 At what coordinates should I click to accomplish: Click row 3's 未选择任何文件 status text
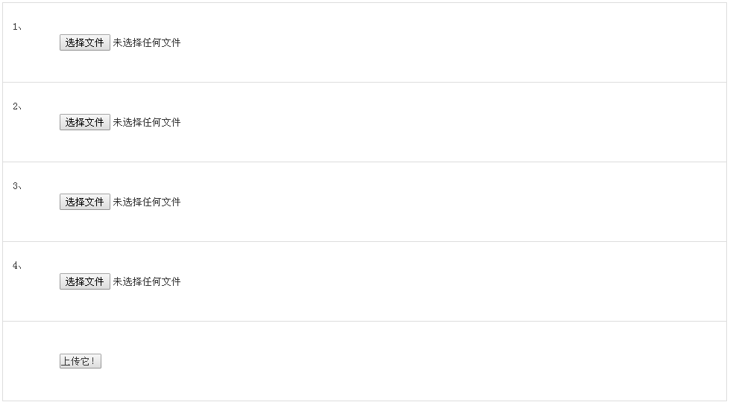click(147, 202)
